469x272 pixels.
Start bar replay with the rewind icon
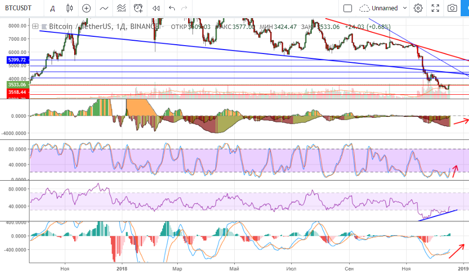[156, 8]
